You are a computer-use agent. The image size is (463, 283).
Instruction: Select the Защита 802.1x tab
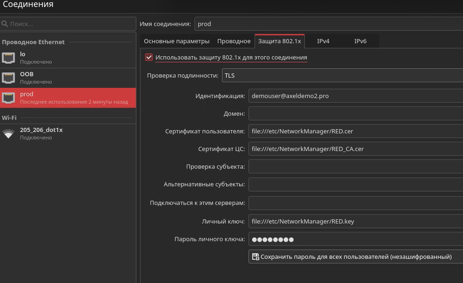[x=279, y=41]
